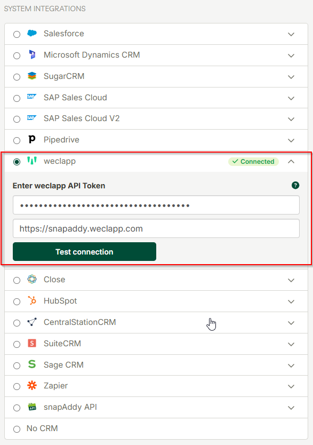This screenshot has height=445, width=313.
Task: Open help question mark for API token
Action: (x=295, y=185)
